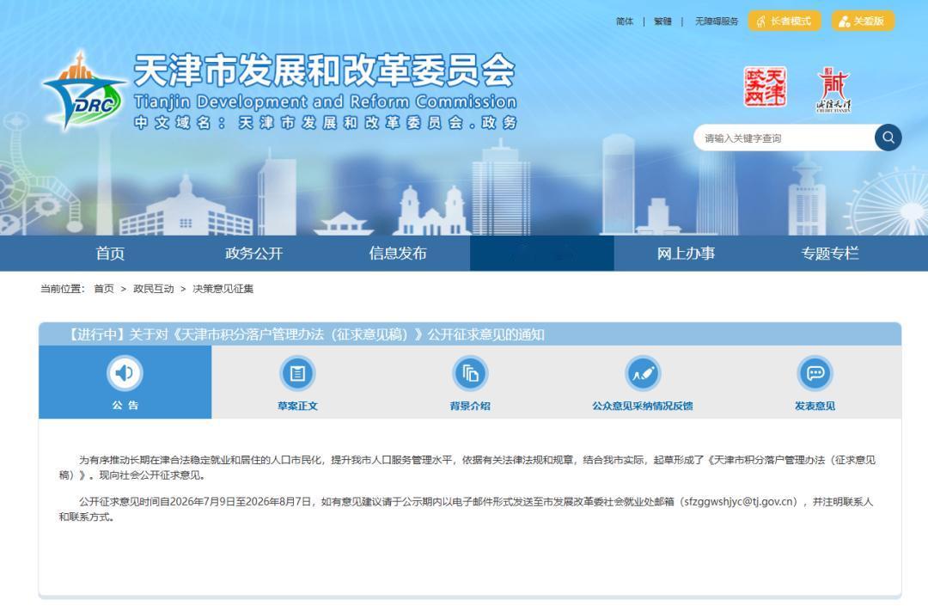Click the notice title 【进行中】关于对《天津市积分落户管理办法》
Viewport: 928px width, 606px height.
click(305, 335)
